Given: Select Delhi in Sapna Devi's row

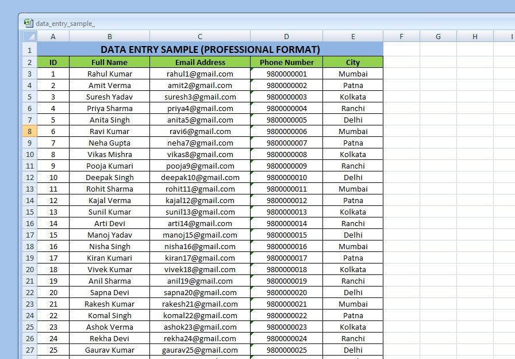Looking at the screenshot, I should pos(353,292).
